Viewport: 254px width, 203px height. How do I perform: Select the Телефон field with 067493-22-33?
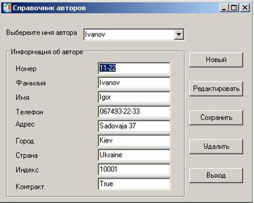tap(134, 111)
